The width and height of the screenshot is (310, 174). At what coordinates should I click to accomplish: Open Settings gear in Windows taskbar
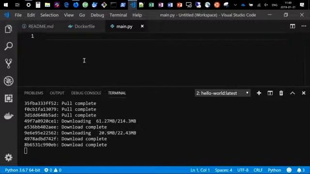point(29,5)
